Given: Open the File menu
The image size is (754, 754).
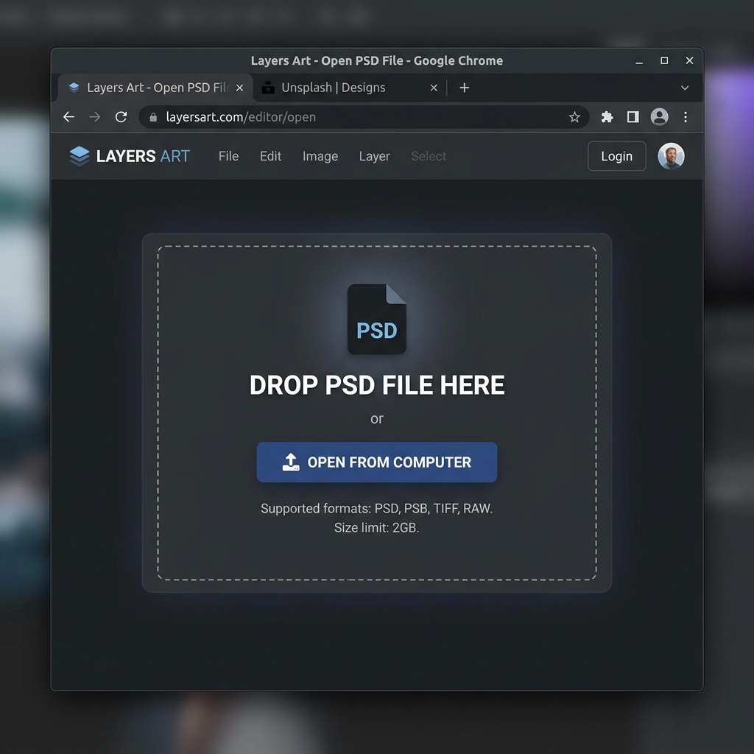Looking at the screenshot, I should click(x=228, y=156).
